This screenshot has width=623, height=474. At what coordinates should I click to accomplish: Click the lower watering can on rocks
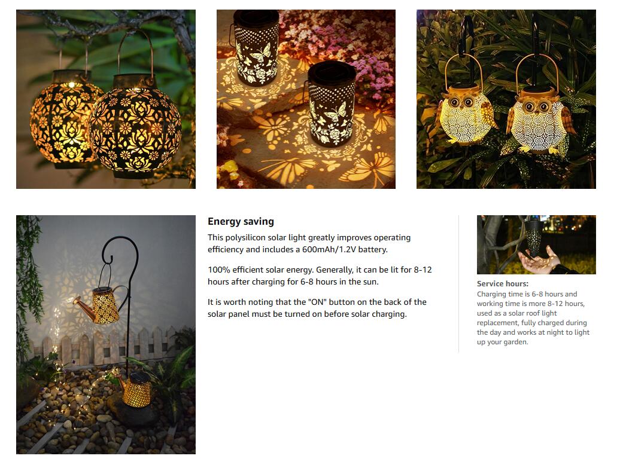[135, 391]
